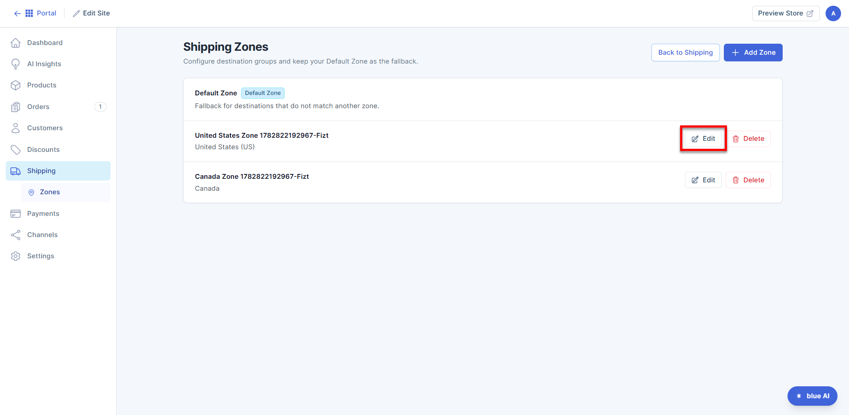Image resolution: width=849 pixels, height=415 pixels.
Task: Click the plus icon in Add Zone
Action: click(x=735, y=53)
